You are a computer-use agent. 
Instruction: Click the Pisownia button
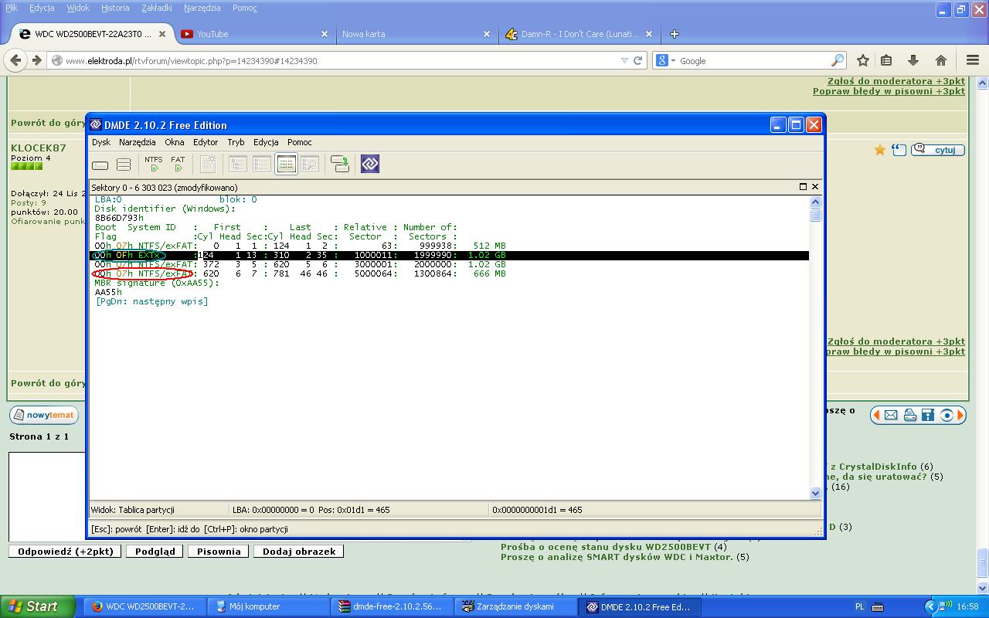pyautogui.click(x=219, y=552)
